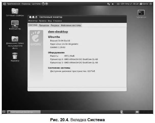
Task: Open the Сетевые серверы desktop icon
Action: click(15, 12)
